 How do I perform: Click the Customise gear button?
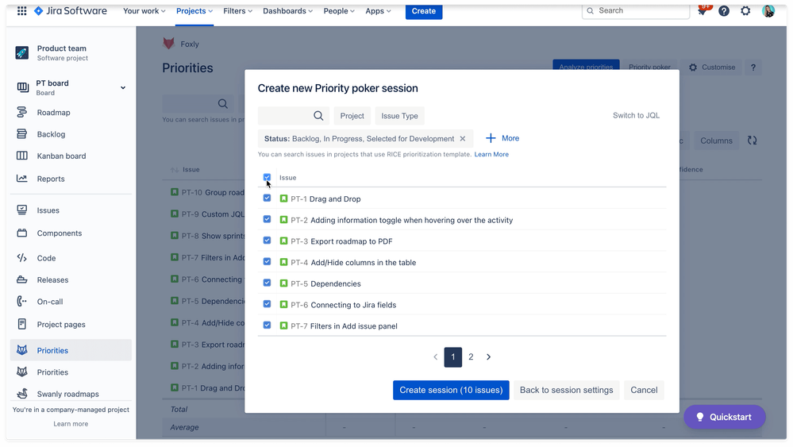coord(711,67)
